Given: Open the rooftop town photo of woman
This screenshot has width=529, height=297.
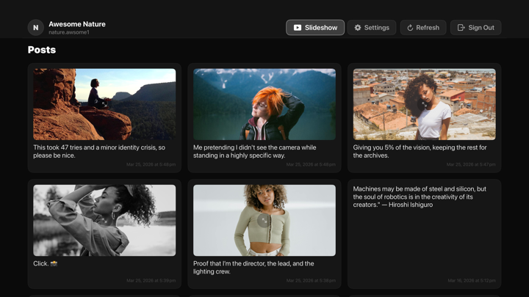Looking at the screenshot, I should 424,104.
